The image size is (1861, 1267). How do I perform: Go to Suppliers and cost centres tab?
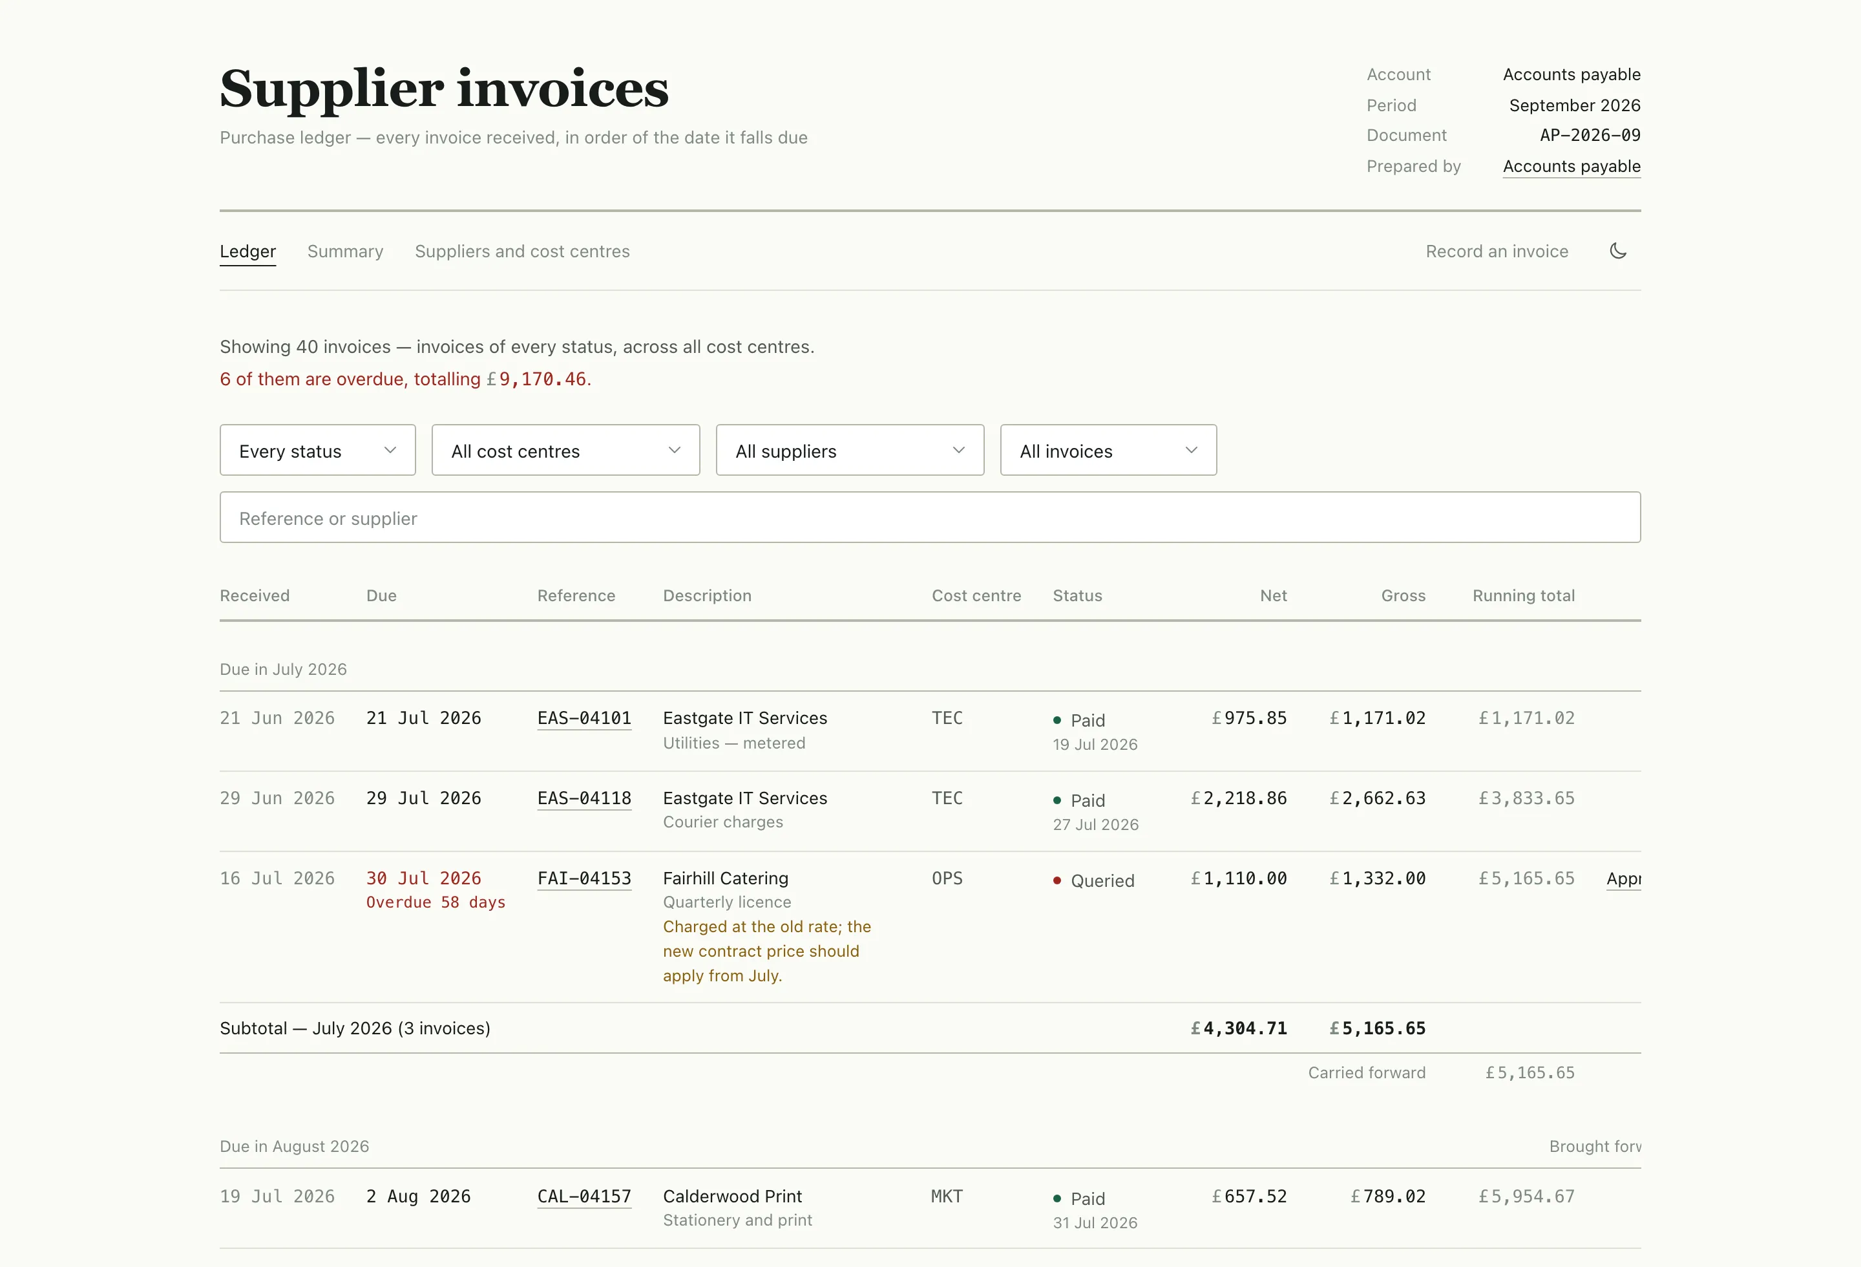(x=522, y=251)
